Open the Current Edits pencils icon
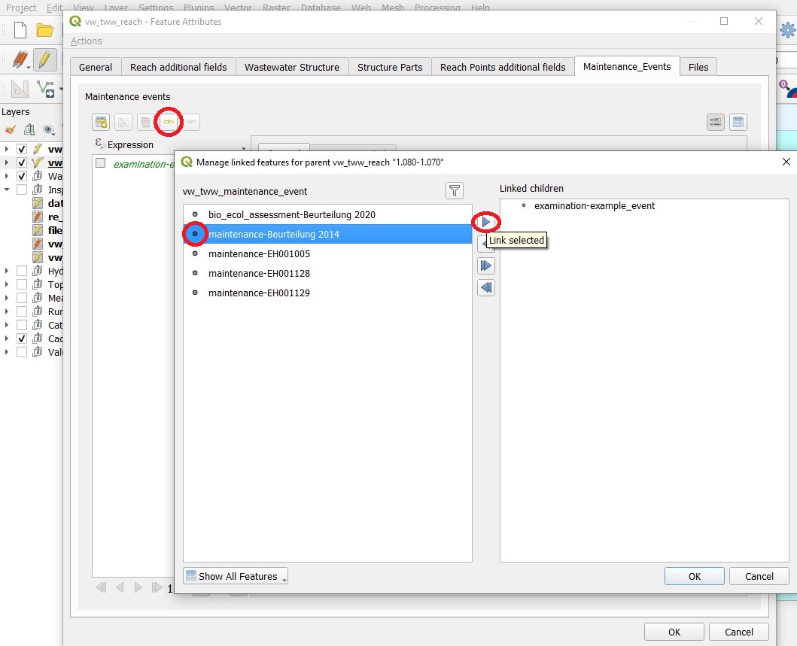The height and width of the screenshot is (646, 797). click(20, 60)
